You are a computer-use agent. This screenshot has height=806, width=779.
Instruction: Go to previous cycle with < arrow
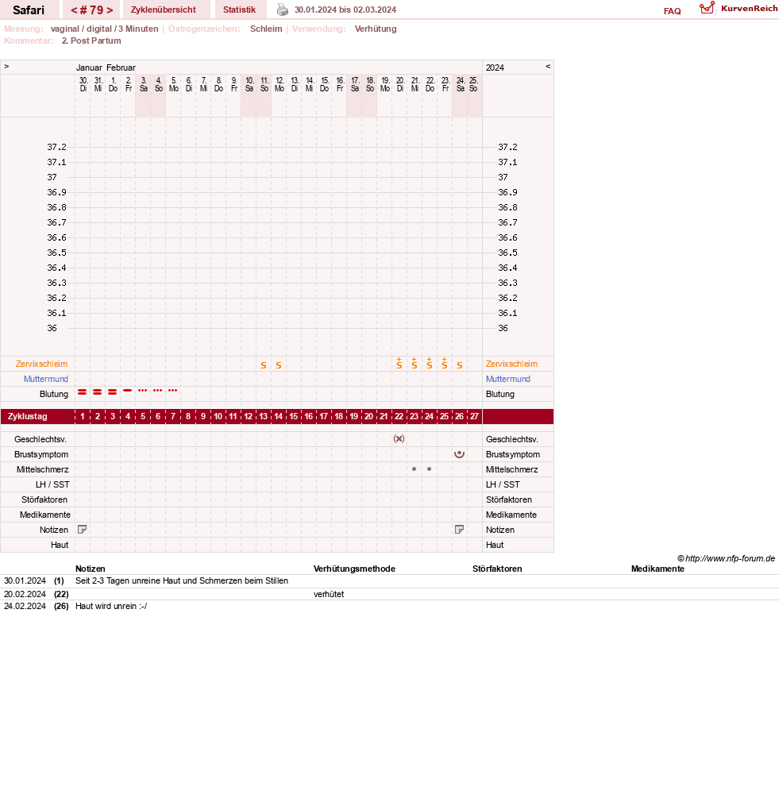[74, 10]
